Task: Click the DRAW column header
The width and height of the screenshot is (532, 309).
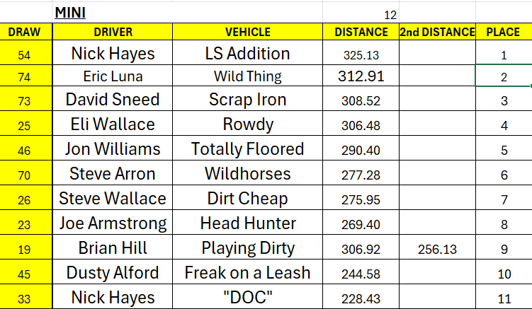Action: (x=26, y=32)
